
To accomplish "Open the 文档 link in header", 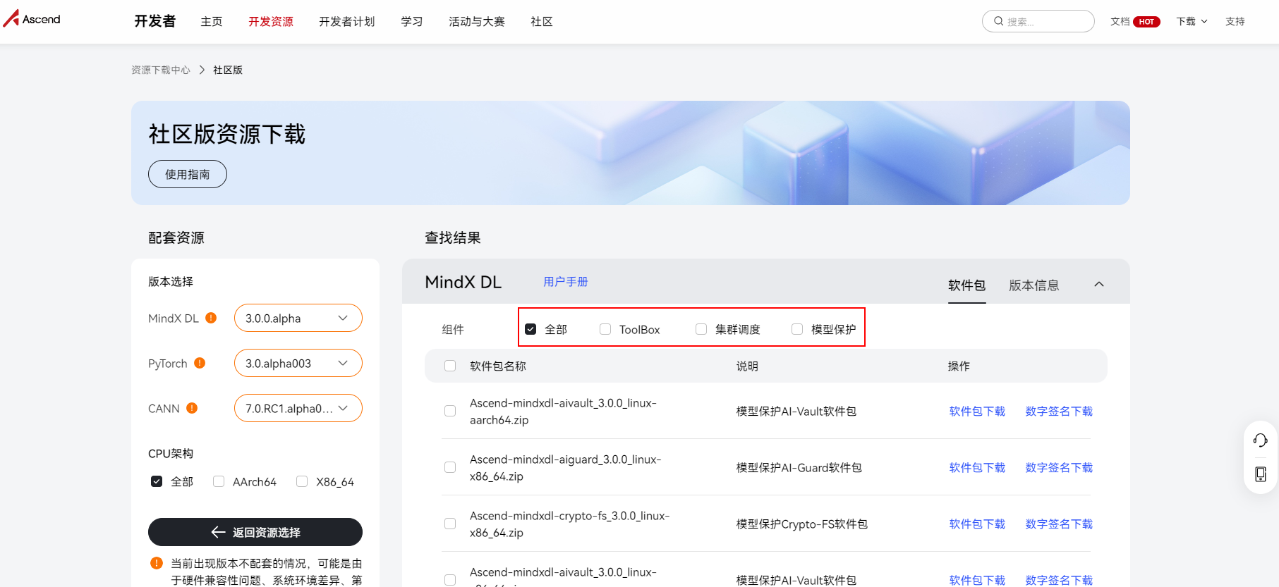I will pyautogui.click(x=1120, y=22).
